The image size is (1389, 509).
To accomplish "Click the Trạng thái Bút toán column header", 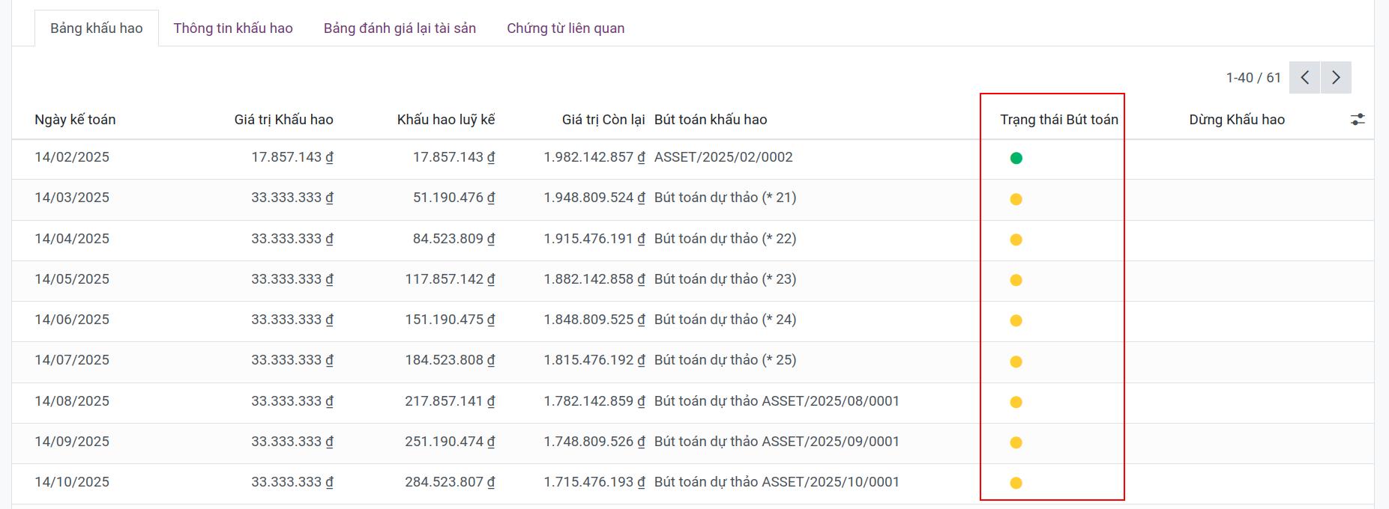I will 1059,120.
